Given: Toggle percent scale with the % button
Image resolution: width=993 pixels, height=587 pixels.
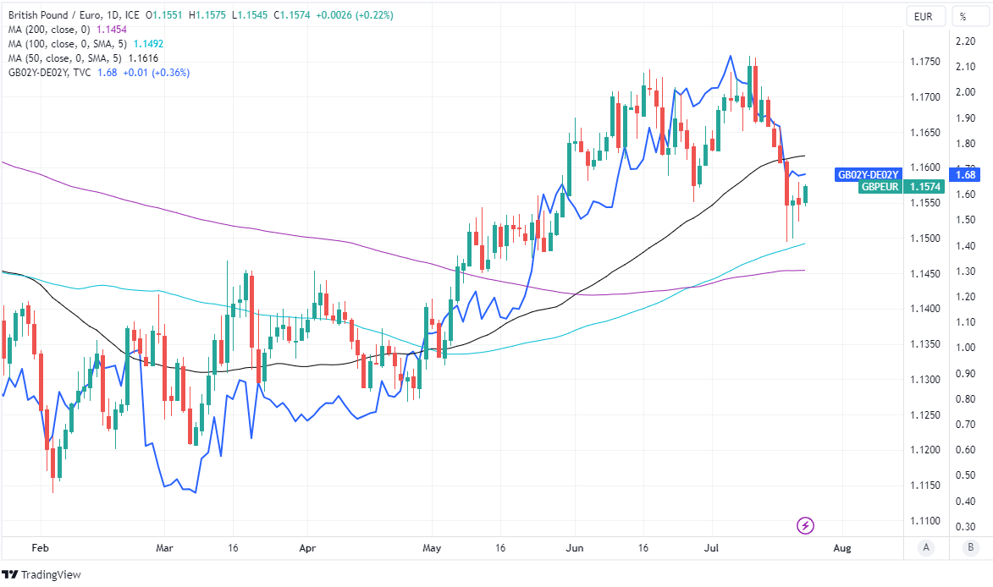Looking at the screenshot, I should [963, 16].
